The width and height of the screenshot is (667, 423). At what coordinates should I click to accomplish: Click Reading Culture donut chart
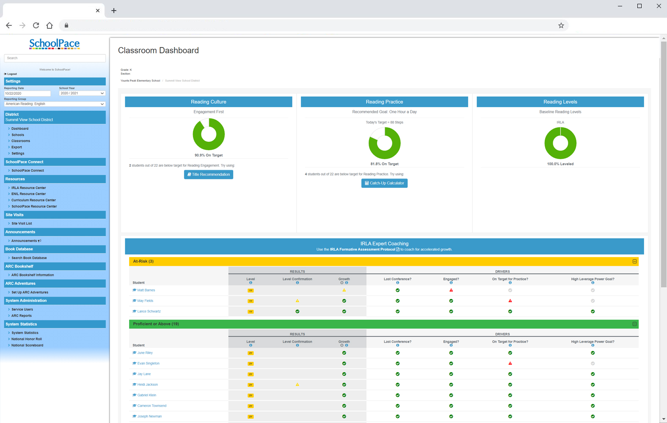pos(209,134)
